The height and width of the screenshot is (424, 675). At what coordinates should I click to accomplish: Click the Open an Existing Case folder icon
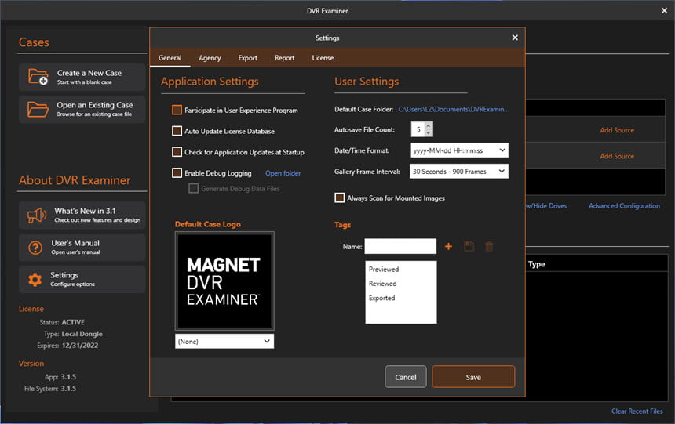[38, 109]
